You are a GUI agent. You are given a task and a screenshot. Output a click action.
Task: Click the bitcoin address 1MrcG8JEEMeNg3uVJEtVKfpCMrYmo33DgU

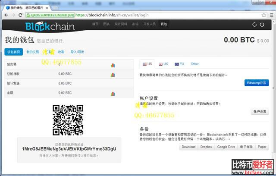(x=69, y=149)
